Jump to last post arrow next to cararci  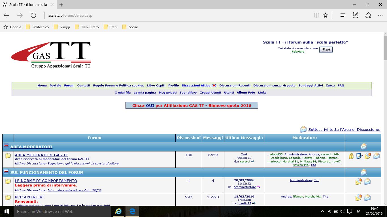click(x=252, y=162)
